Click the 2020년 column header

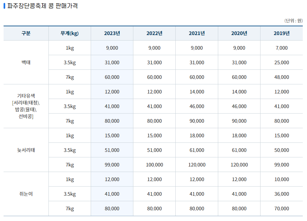coord(239,33)
